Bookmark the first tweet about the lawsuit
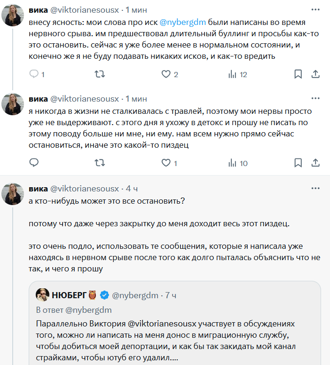 click(x=298, y=74)
